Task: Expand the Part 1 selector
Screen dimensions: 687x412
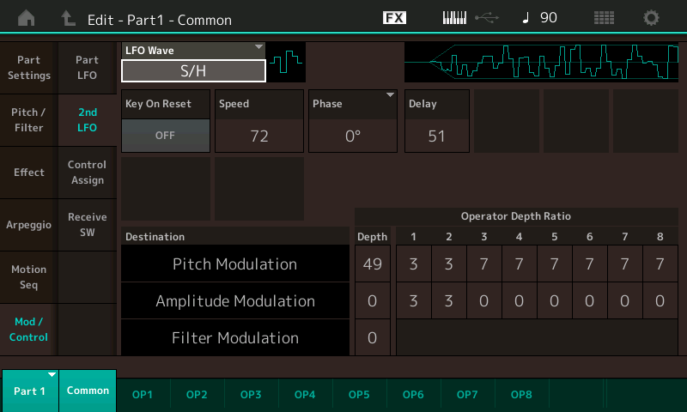Action: [x=29, y=391]
